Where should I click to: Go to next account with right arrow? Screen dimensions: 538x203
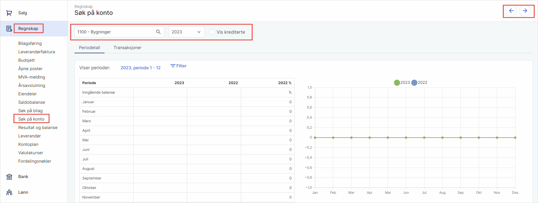pos(525,11)
